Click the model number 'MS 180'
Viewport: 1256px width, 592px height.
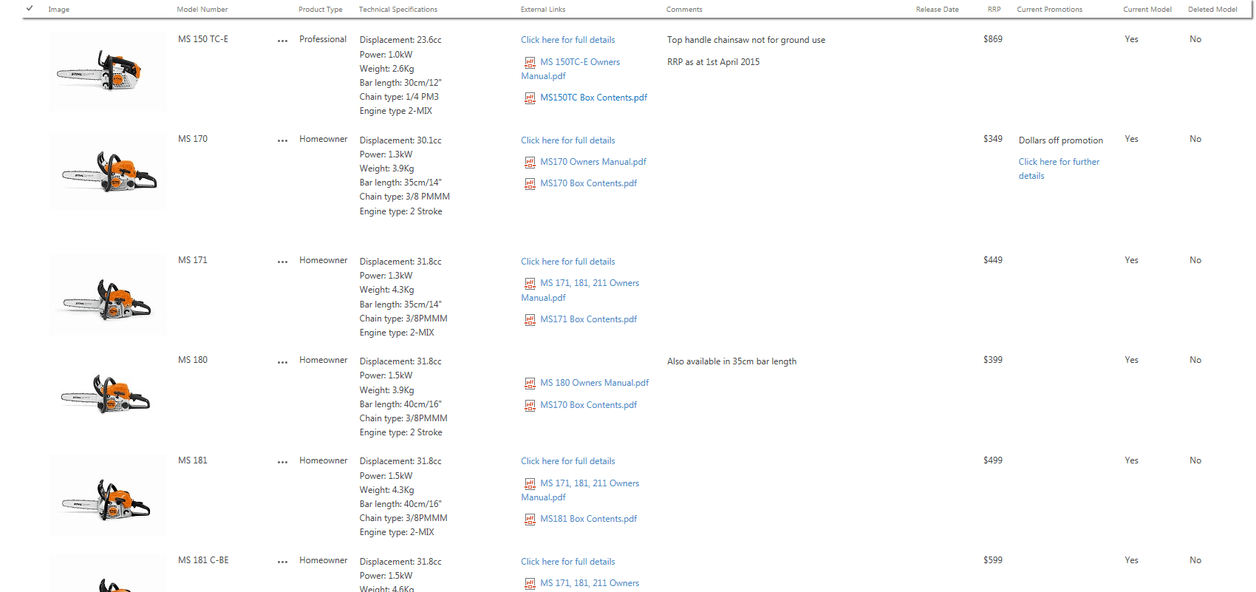point(193,360)
